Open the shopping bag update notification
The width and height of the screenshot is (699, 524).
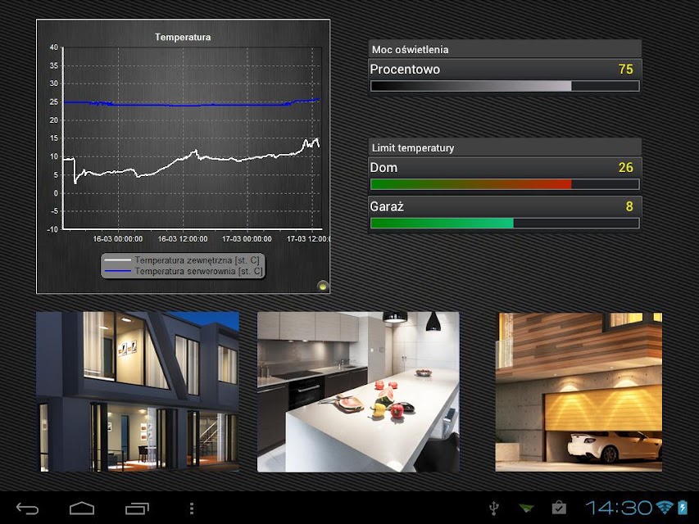click(x=559, y=508)
